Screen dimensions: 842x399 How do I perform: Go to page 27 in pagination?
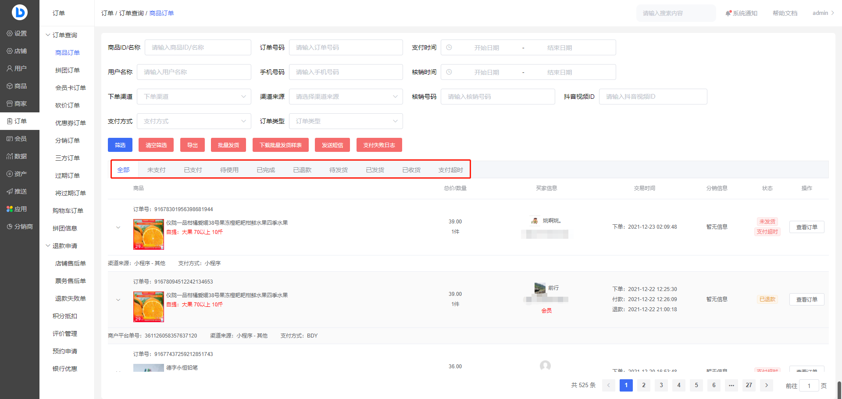[749, 385]
